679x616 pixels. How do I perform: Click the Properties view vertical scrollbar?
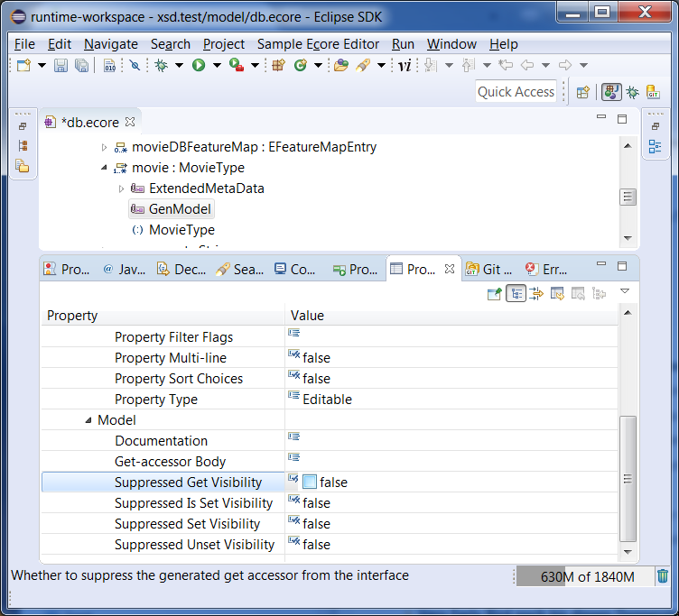tap(628, 478)
